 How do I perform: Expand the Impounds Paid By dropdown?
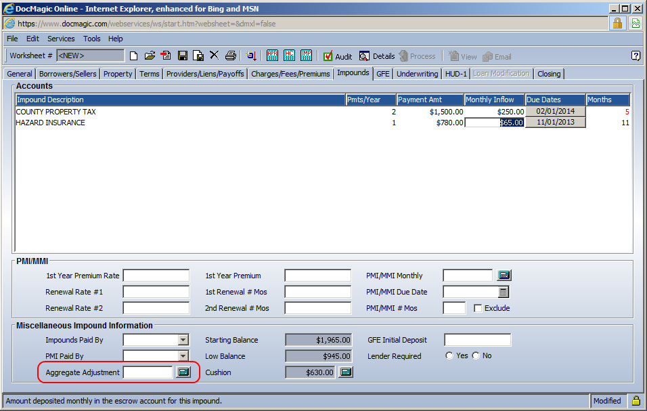[183, 340]
